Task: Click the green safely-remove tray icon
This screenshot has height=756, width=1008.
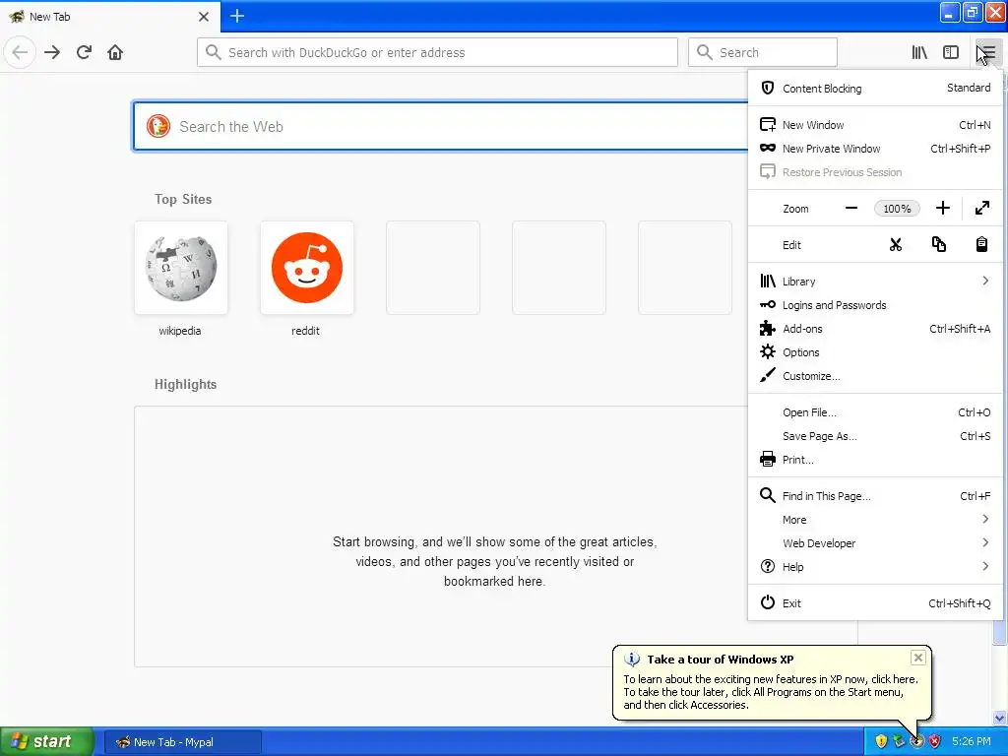Action: pos(899,741)
